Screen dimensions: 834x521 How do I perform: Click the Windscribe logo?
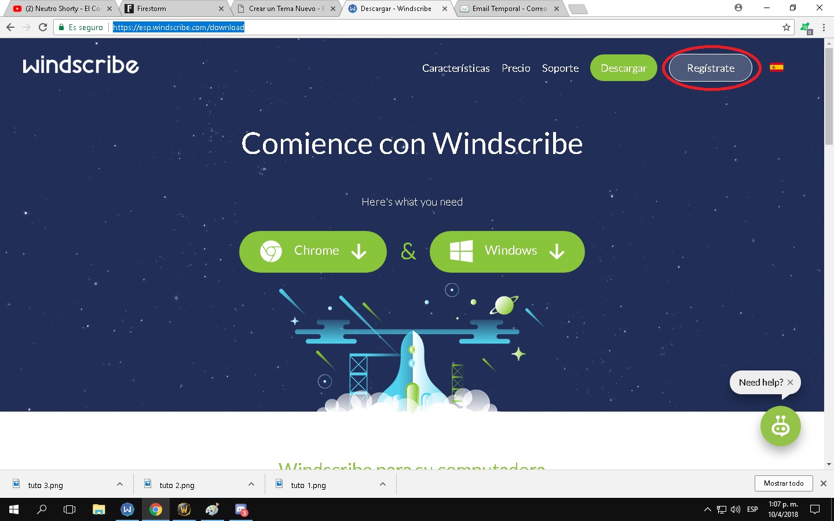click(81, 65)
